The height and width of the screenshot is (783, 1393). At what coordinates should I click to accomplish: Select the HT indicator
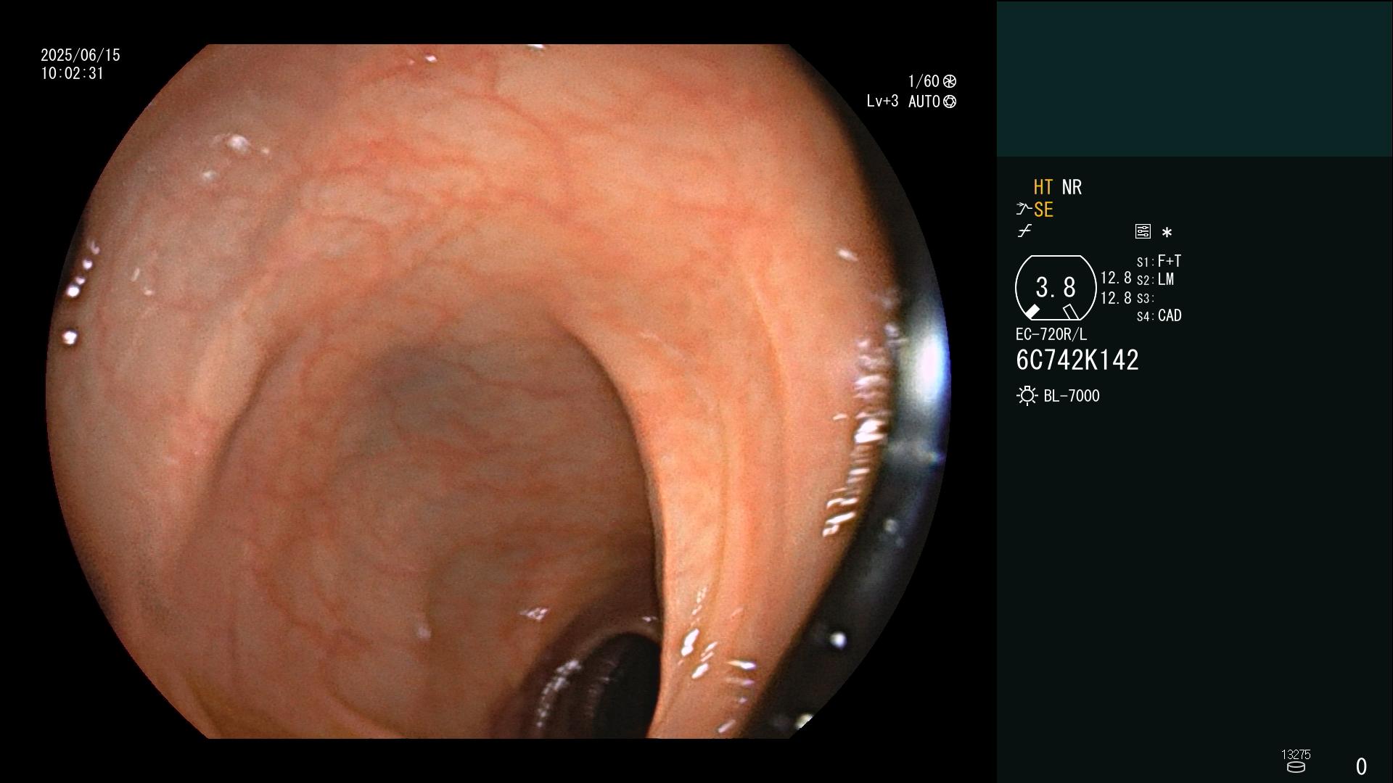1043,187
